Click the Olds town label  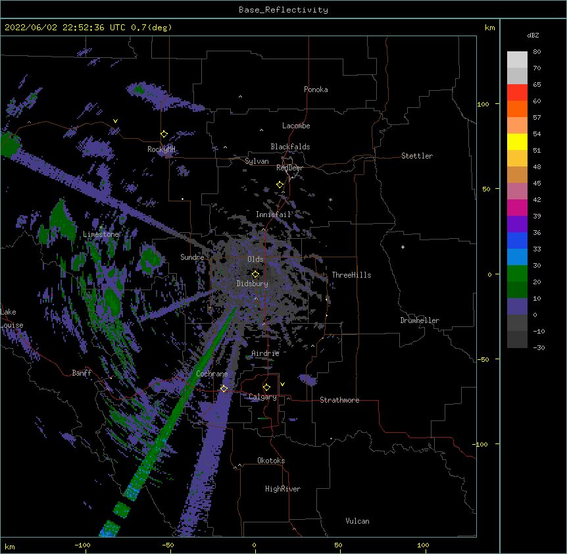[x=255, y=259]
